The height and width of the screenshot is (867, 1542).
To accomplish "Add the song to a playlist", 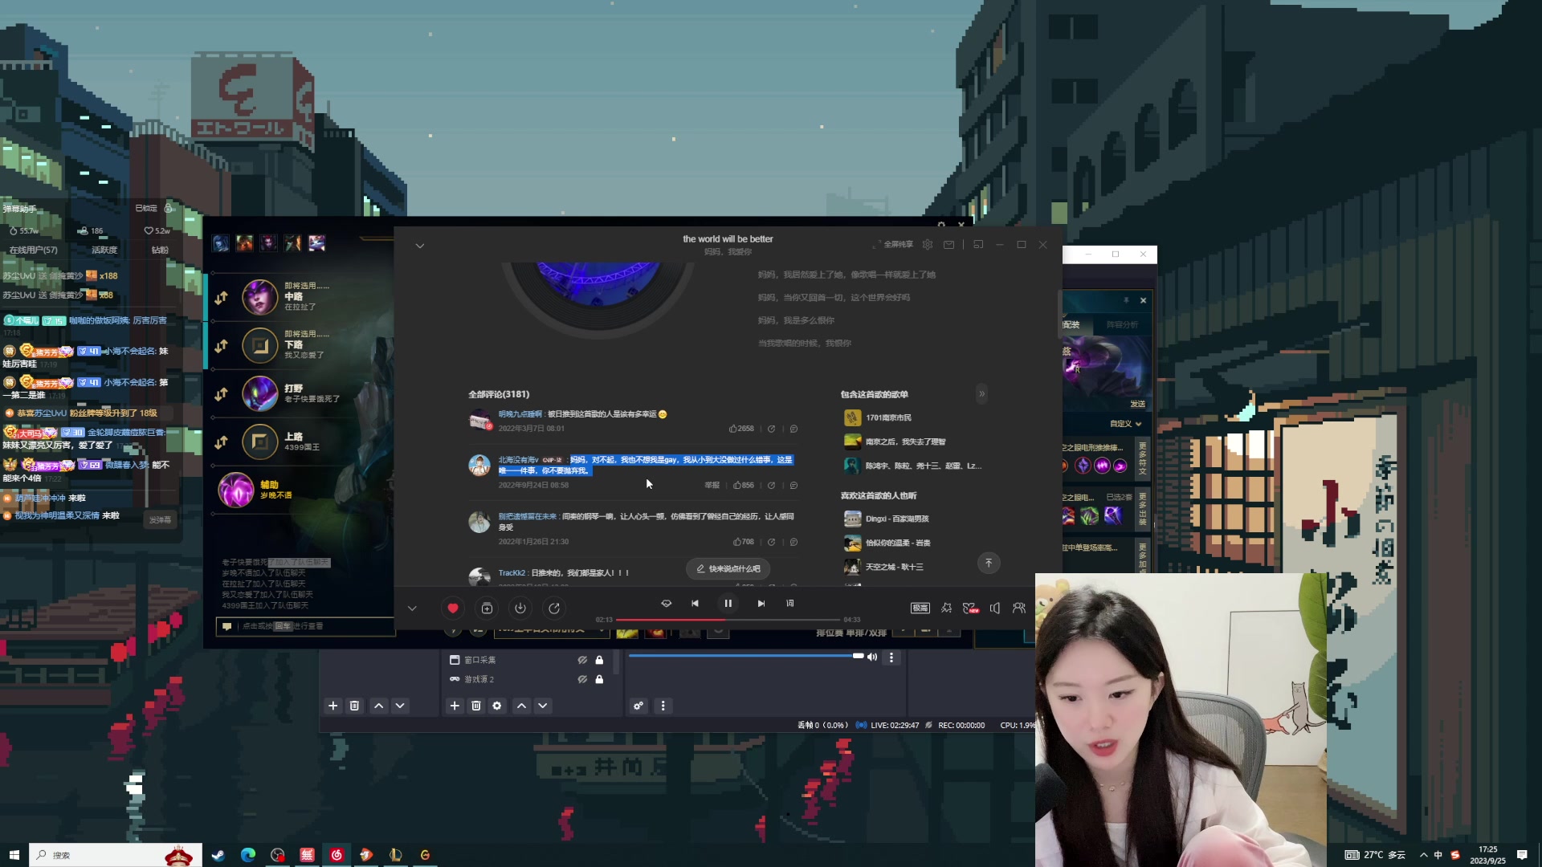I will point(487,609).
